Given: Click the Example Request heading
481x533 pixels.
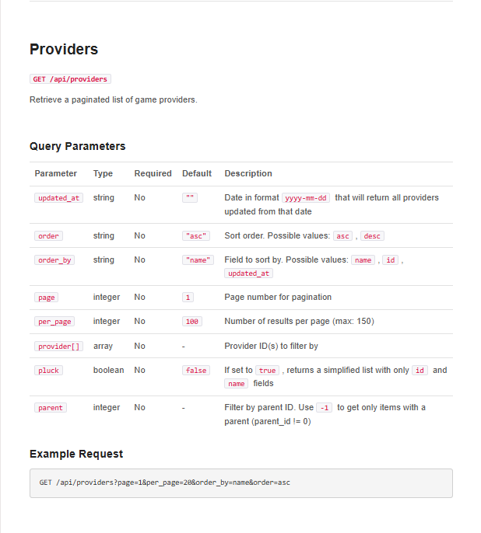Looking at the screenshot, I should (76, 454).
